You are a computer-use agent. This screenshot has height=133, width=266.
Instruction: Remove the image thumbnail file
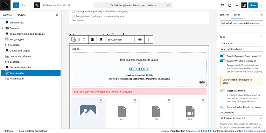coord(101,100)
